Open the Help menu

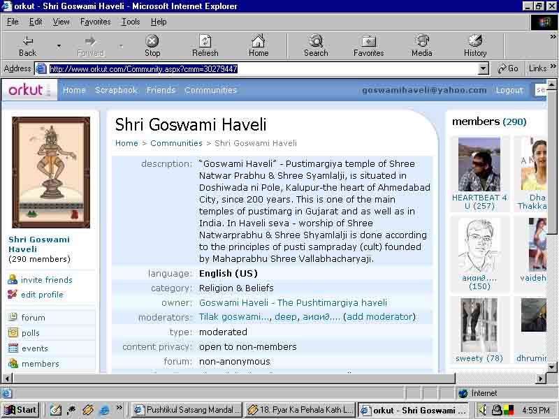click(159, 22)
